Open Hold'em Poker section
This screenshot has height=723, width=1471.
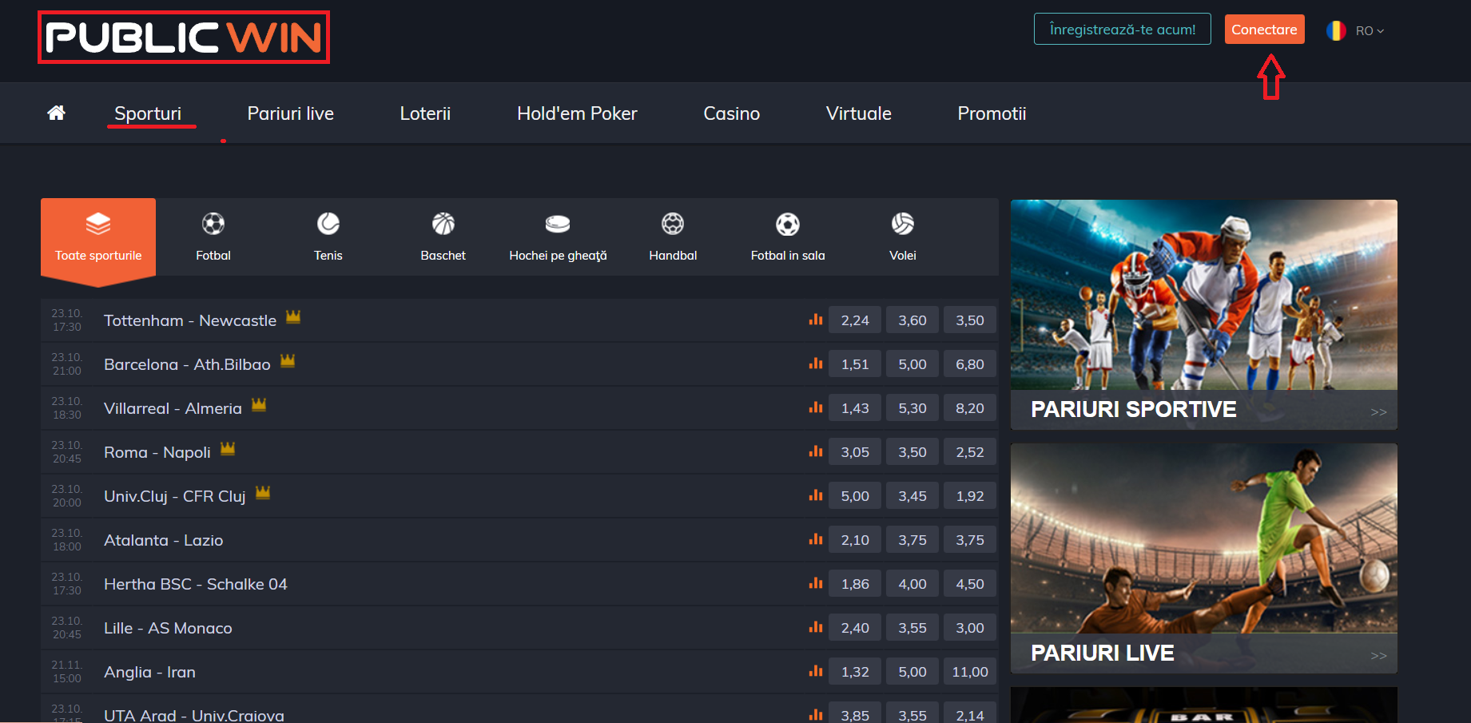click(577, 113)
